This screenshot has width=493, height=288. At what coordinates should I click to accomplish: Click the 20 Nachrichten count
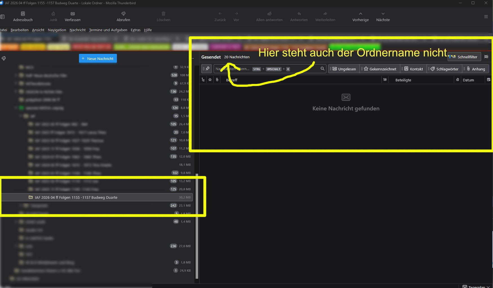point(237,57)
